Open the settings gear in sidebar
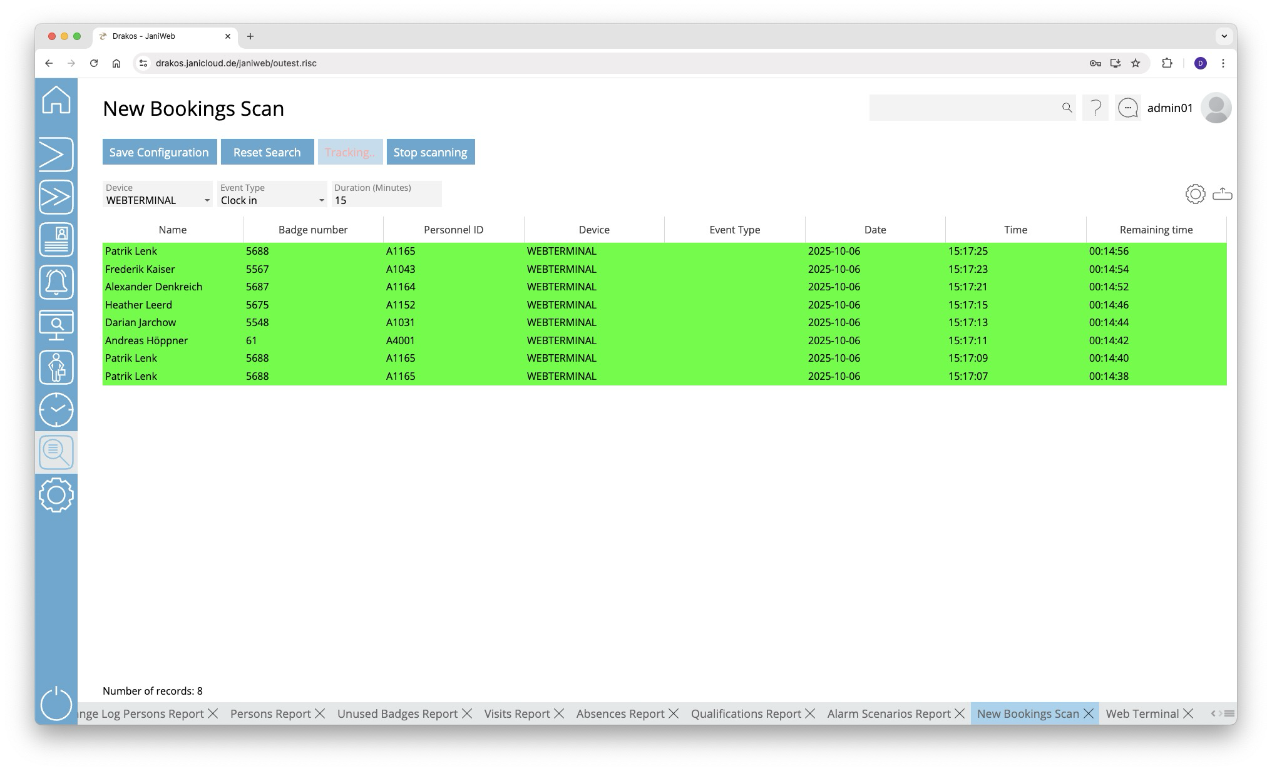The image size is (1272, 771). pos(56,495)
